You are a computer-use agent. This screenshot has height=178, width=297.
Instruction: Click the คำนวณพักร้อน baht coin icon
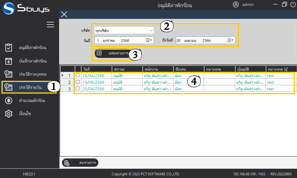point(9,101)
